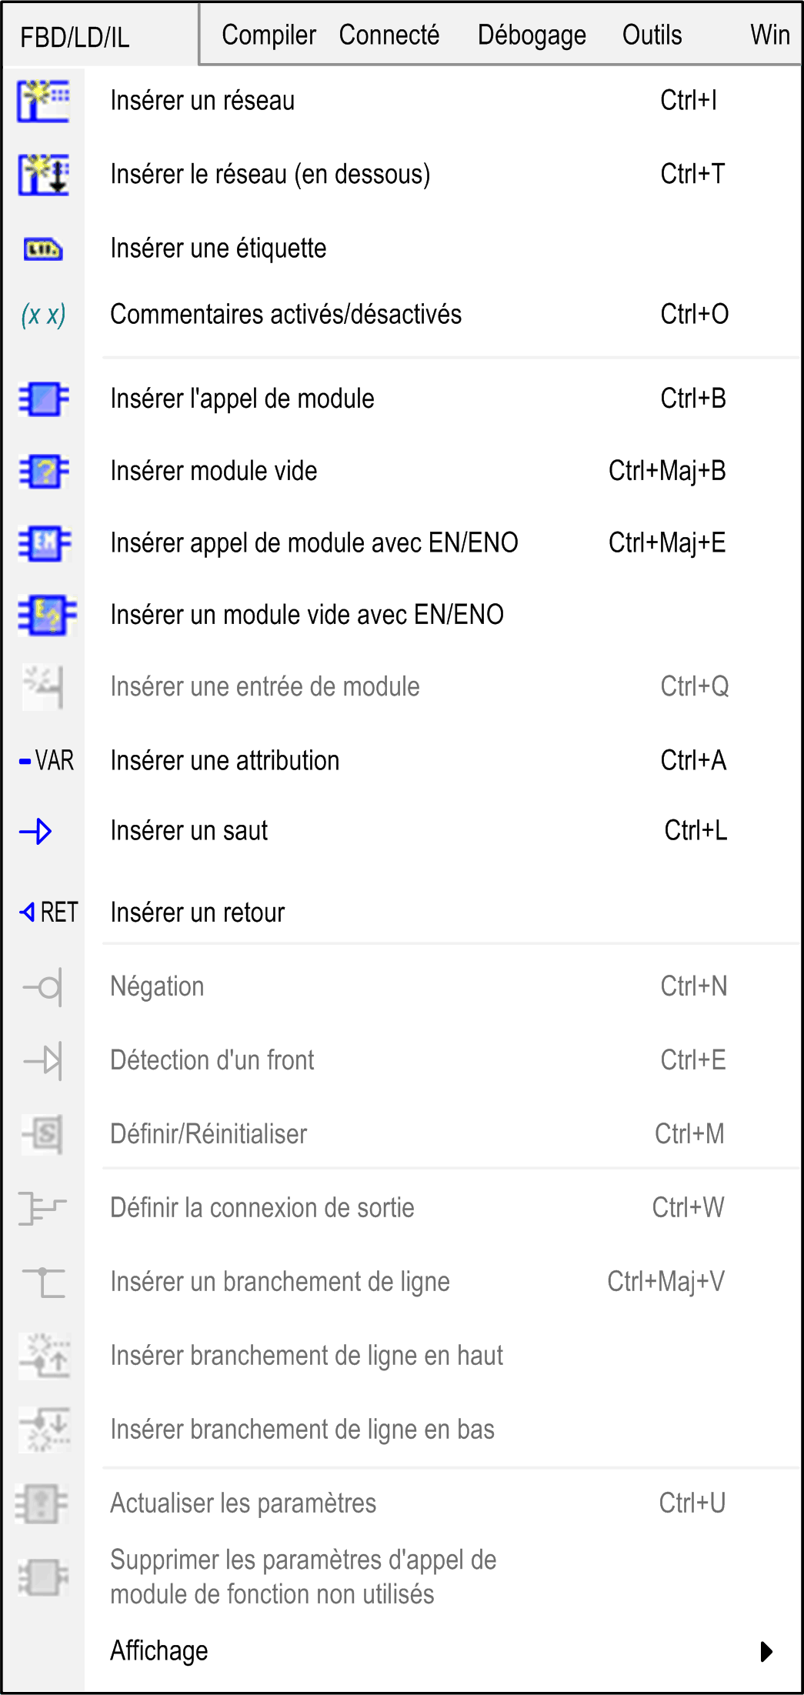804x1695 pixels.
Task: Click the insert network below icon
Action: click(44, 175)
